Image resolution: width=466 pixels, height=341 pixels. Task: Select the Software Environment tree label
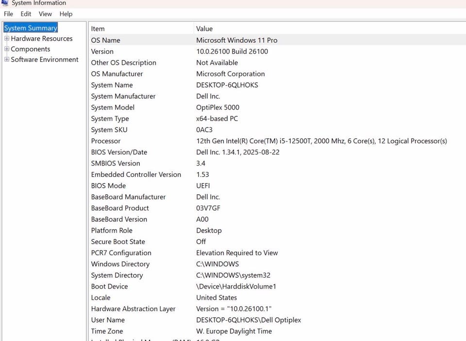[x=45, y=60]
